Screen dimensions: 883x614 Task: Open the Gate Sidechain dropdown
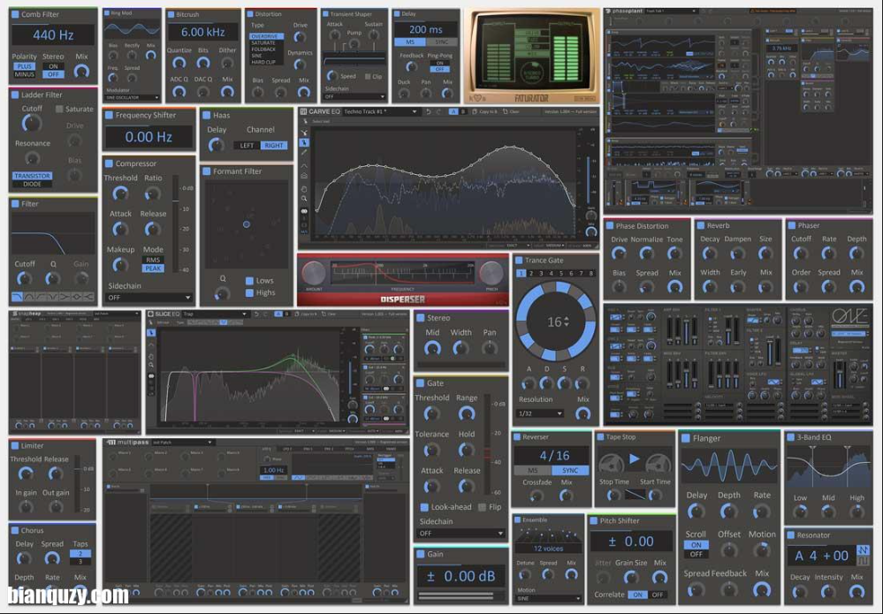click(x=461, y=533)
